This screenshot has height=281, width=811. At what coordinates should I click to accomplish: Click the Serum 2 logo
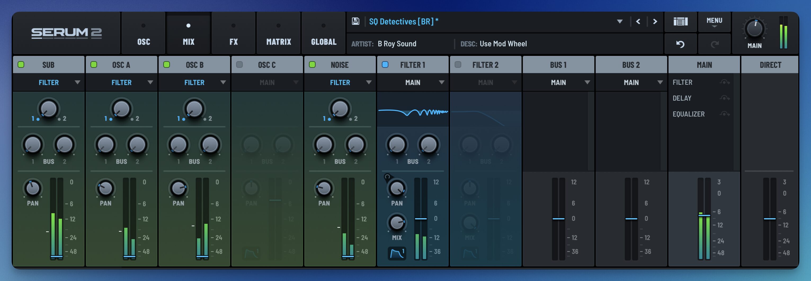(x=66, y=33)
